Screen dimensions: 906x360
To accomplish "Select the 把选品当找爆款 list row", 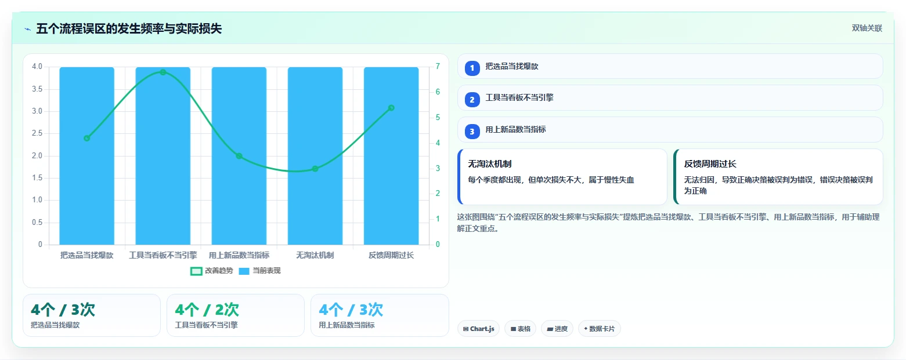I will click(670, 66).
